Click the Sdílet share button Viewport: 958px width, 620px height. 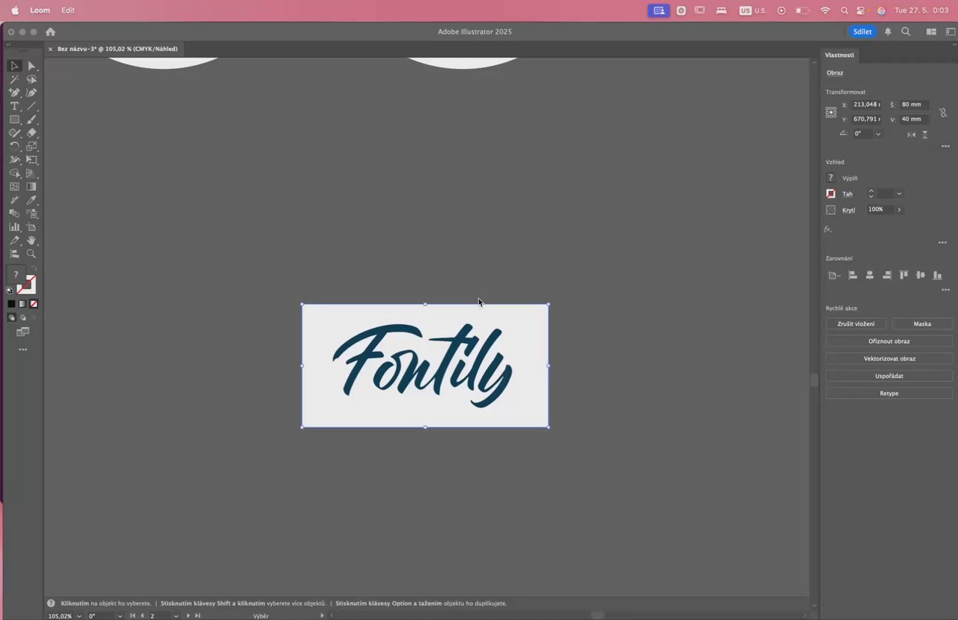point(862,31)
